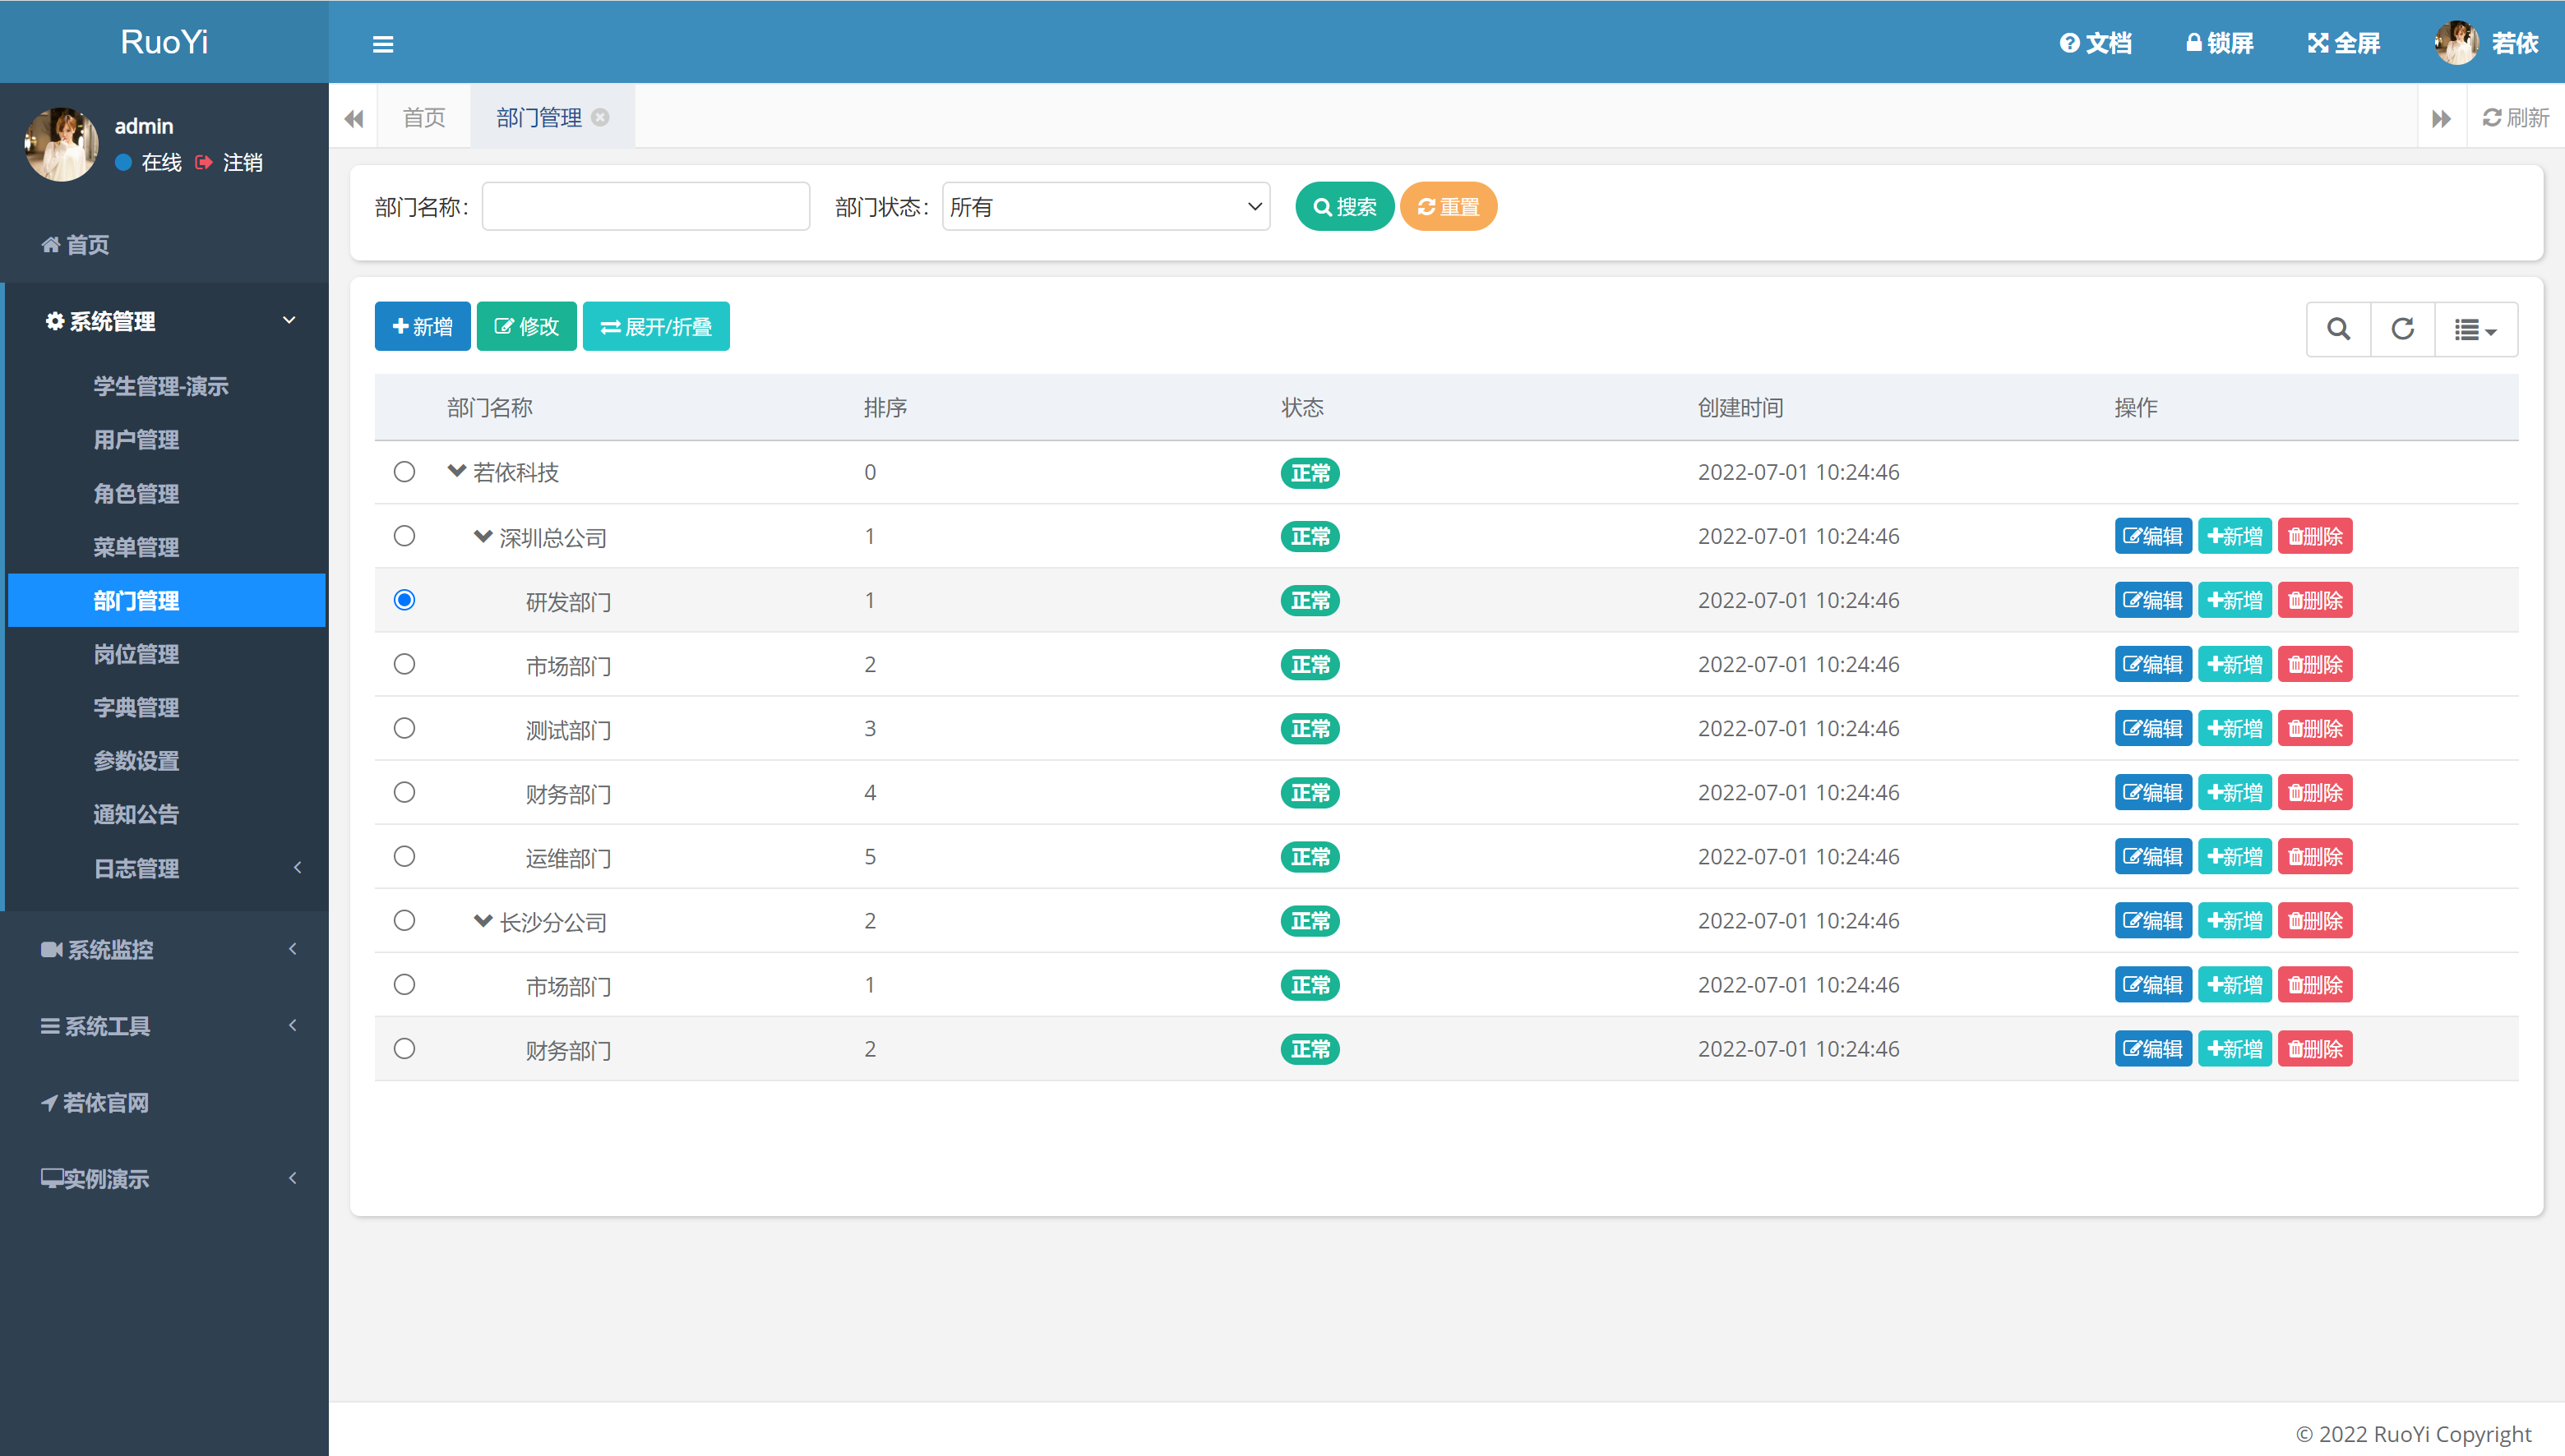Toggle the table search panel magnifier icon
The height and width of the screenshot is (1456, 2565).
[x=2338, y=329]
